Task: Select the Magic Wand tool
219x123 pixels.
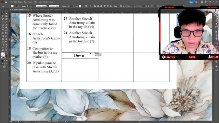Action: click(x=3, y=16)
